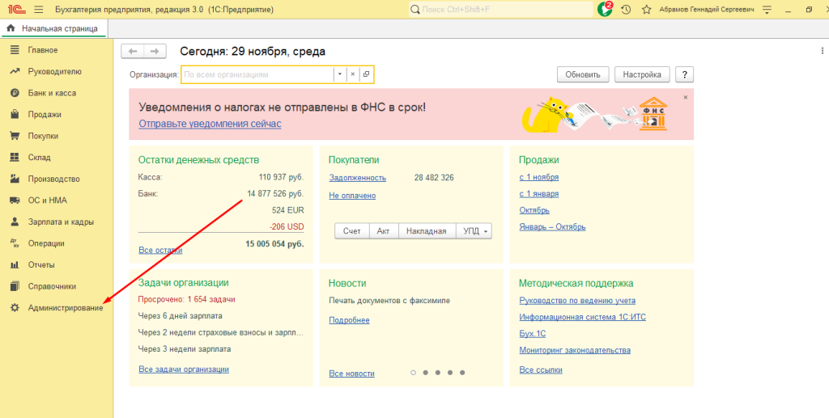Open notifications with the red badge

pyautogui.click(x=605, y=10)
